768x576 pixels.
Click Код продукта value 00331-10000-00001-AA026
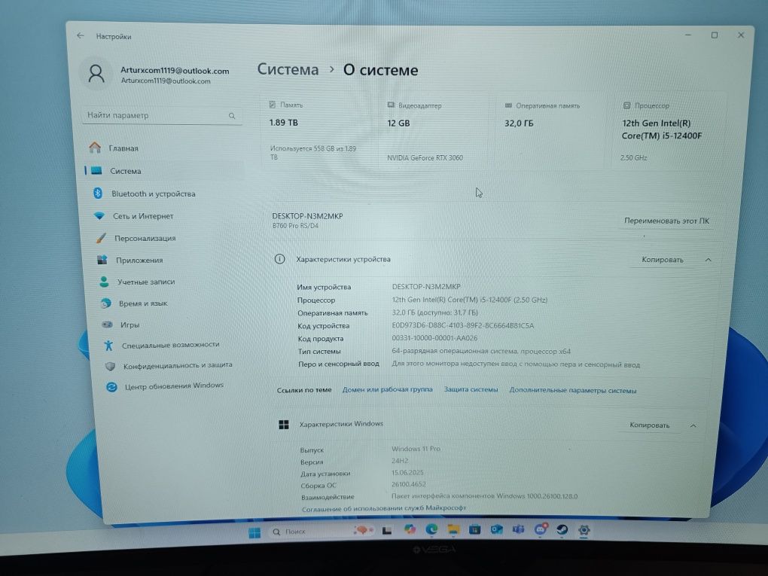point(434,338)
